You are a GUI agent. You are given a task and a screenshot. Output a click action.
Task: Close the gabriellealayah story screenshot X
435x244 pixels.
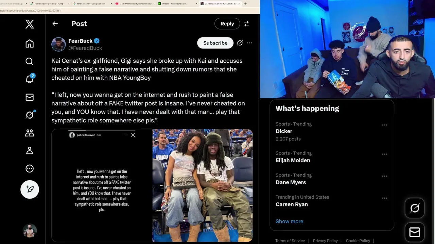pyautogui.click(x=133, y=135)
